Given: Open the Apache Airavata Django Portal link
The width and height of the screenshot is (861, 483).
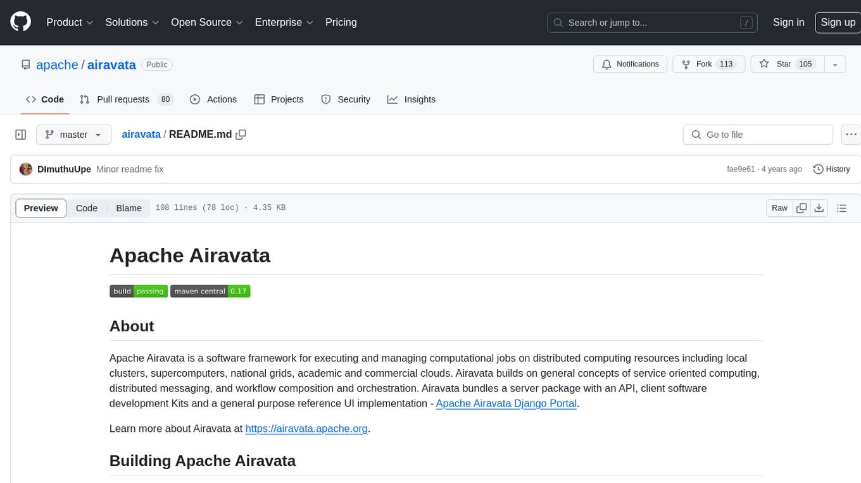Looking at the screenshot, I should pyautogui.click(x=506, y=403).
